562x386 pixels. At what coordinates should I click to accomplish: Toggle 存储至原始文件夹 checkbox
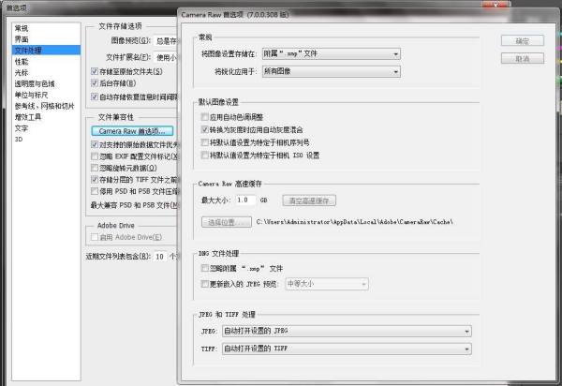click(x=95, y=71)
